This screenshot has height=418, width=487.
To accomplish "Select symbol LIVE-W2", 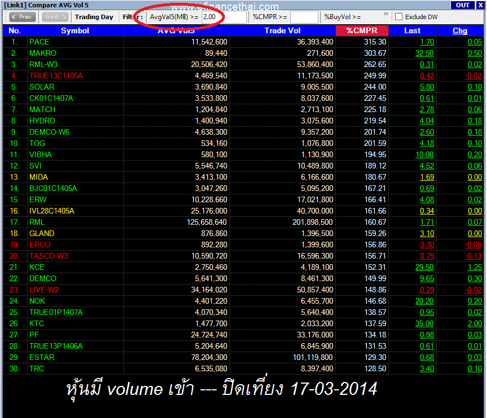I will pyautogui.click(x=44, y=290).
